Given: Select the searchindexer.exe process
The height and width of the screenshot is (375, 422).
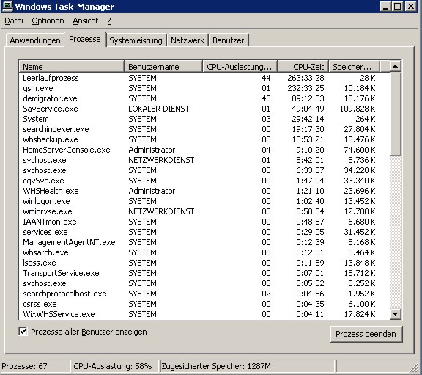Looking at the screenshot, I should (x=204, y=129).
